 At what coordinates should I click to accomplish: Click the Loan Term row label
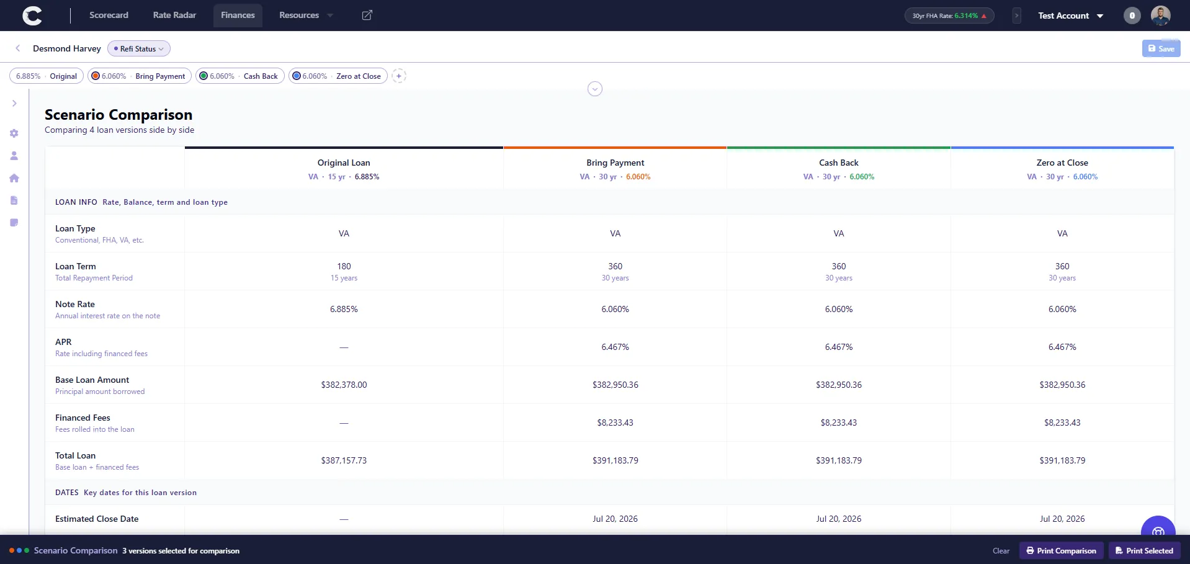[x=75, y=266]
